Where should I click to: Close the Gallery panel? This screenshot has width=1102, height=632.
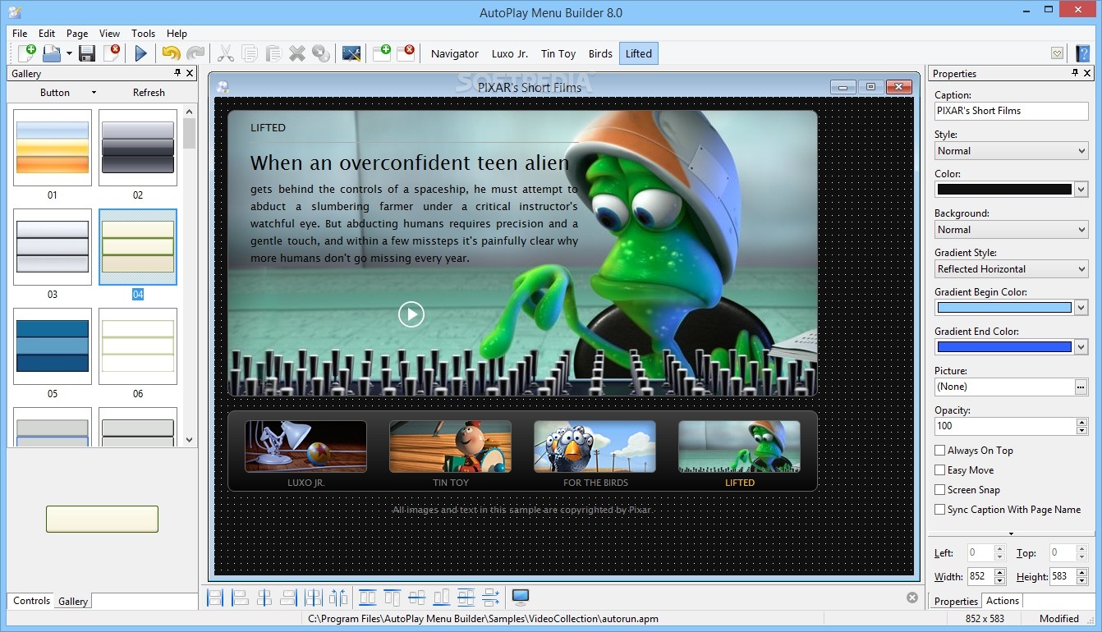coord(190,73)
